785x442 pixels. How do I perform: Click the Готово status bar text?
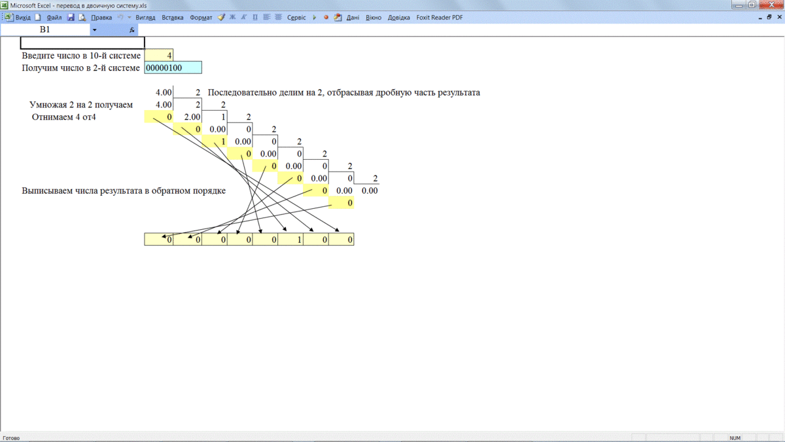[x=11, y=437]
